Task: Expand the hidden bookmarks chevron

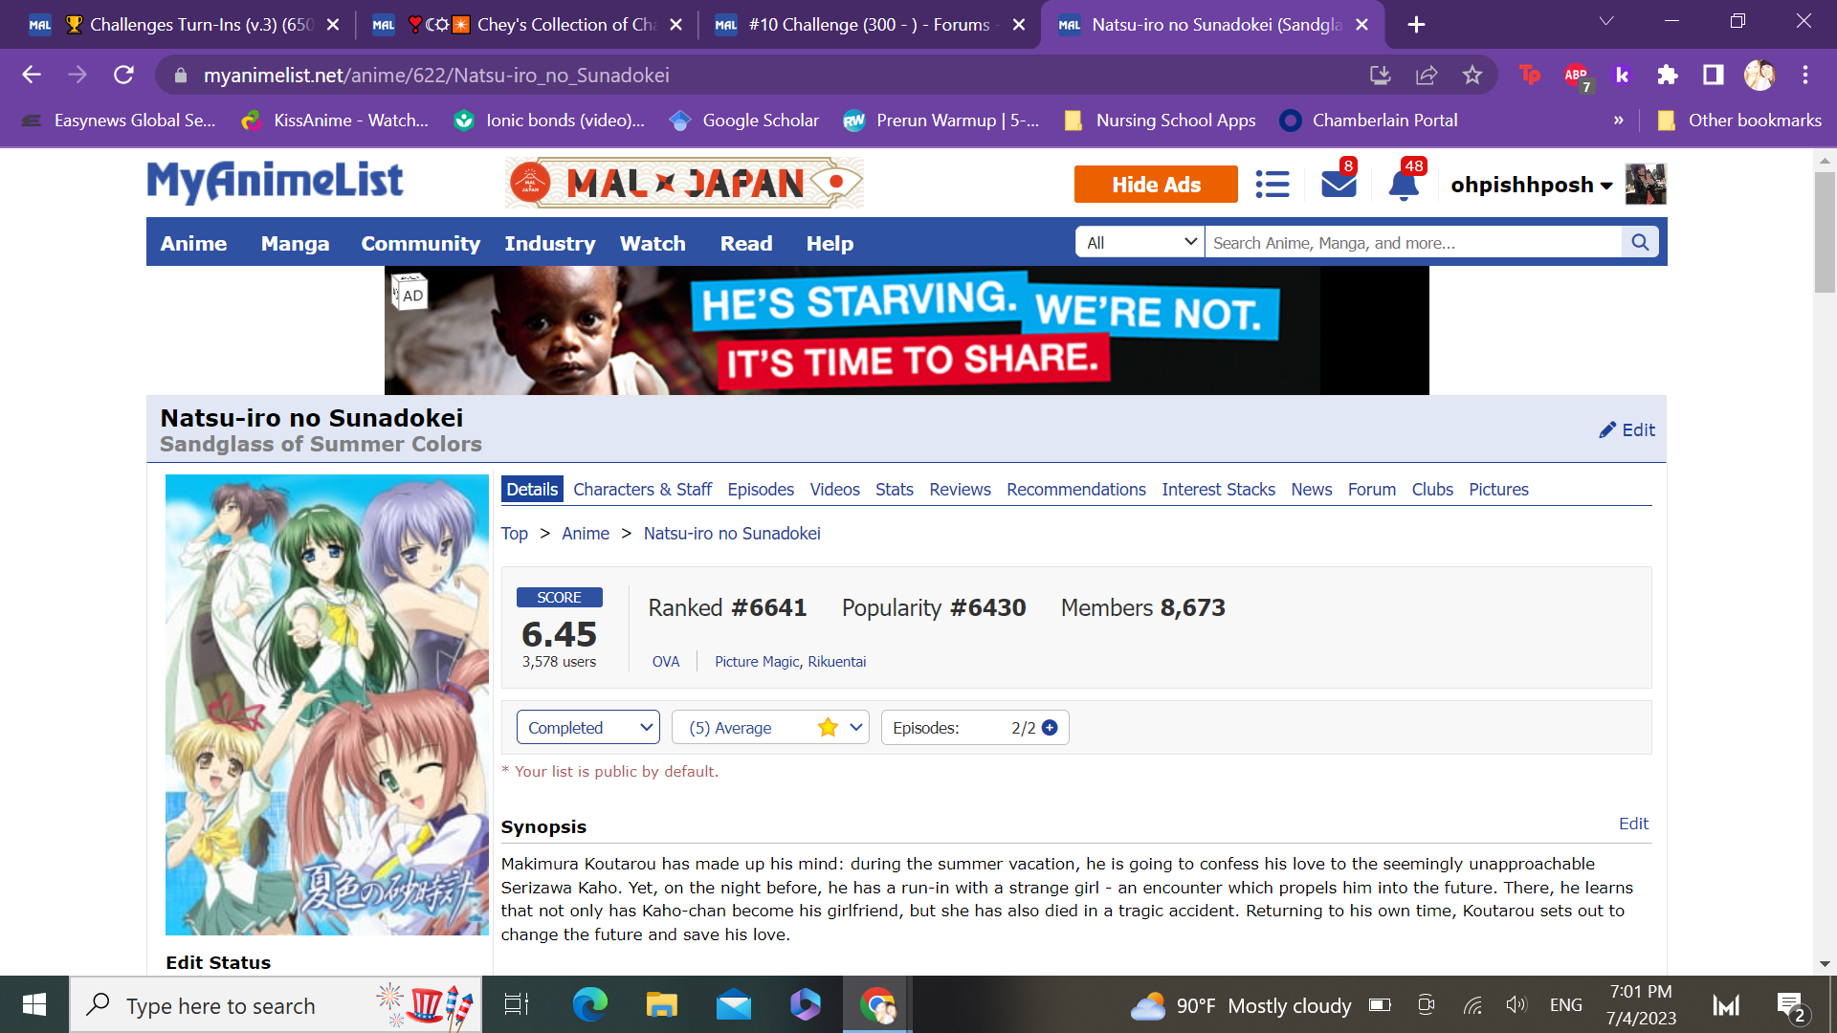Action: pos(1619,121)
